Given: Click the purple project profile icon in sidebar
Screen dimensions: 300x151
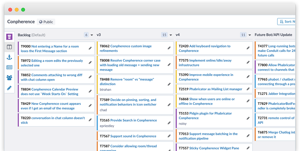Looking at the screenshot, I should click(9, 37).
